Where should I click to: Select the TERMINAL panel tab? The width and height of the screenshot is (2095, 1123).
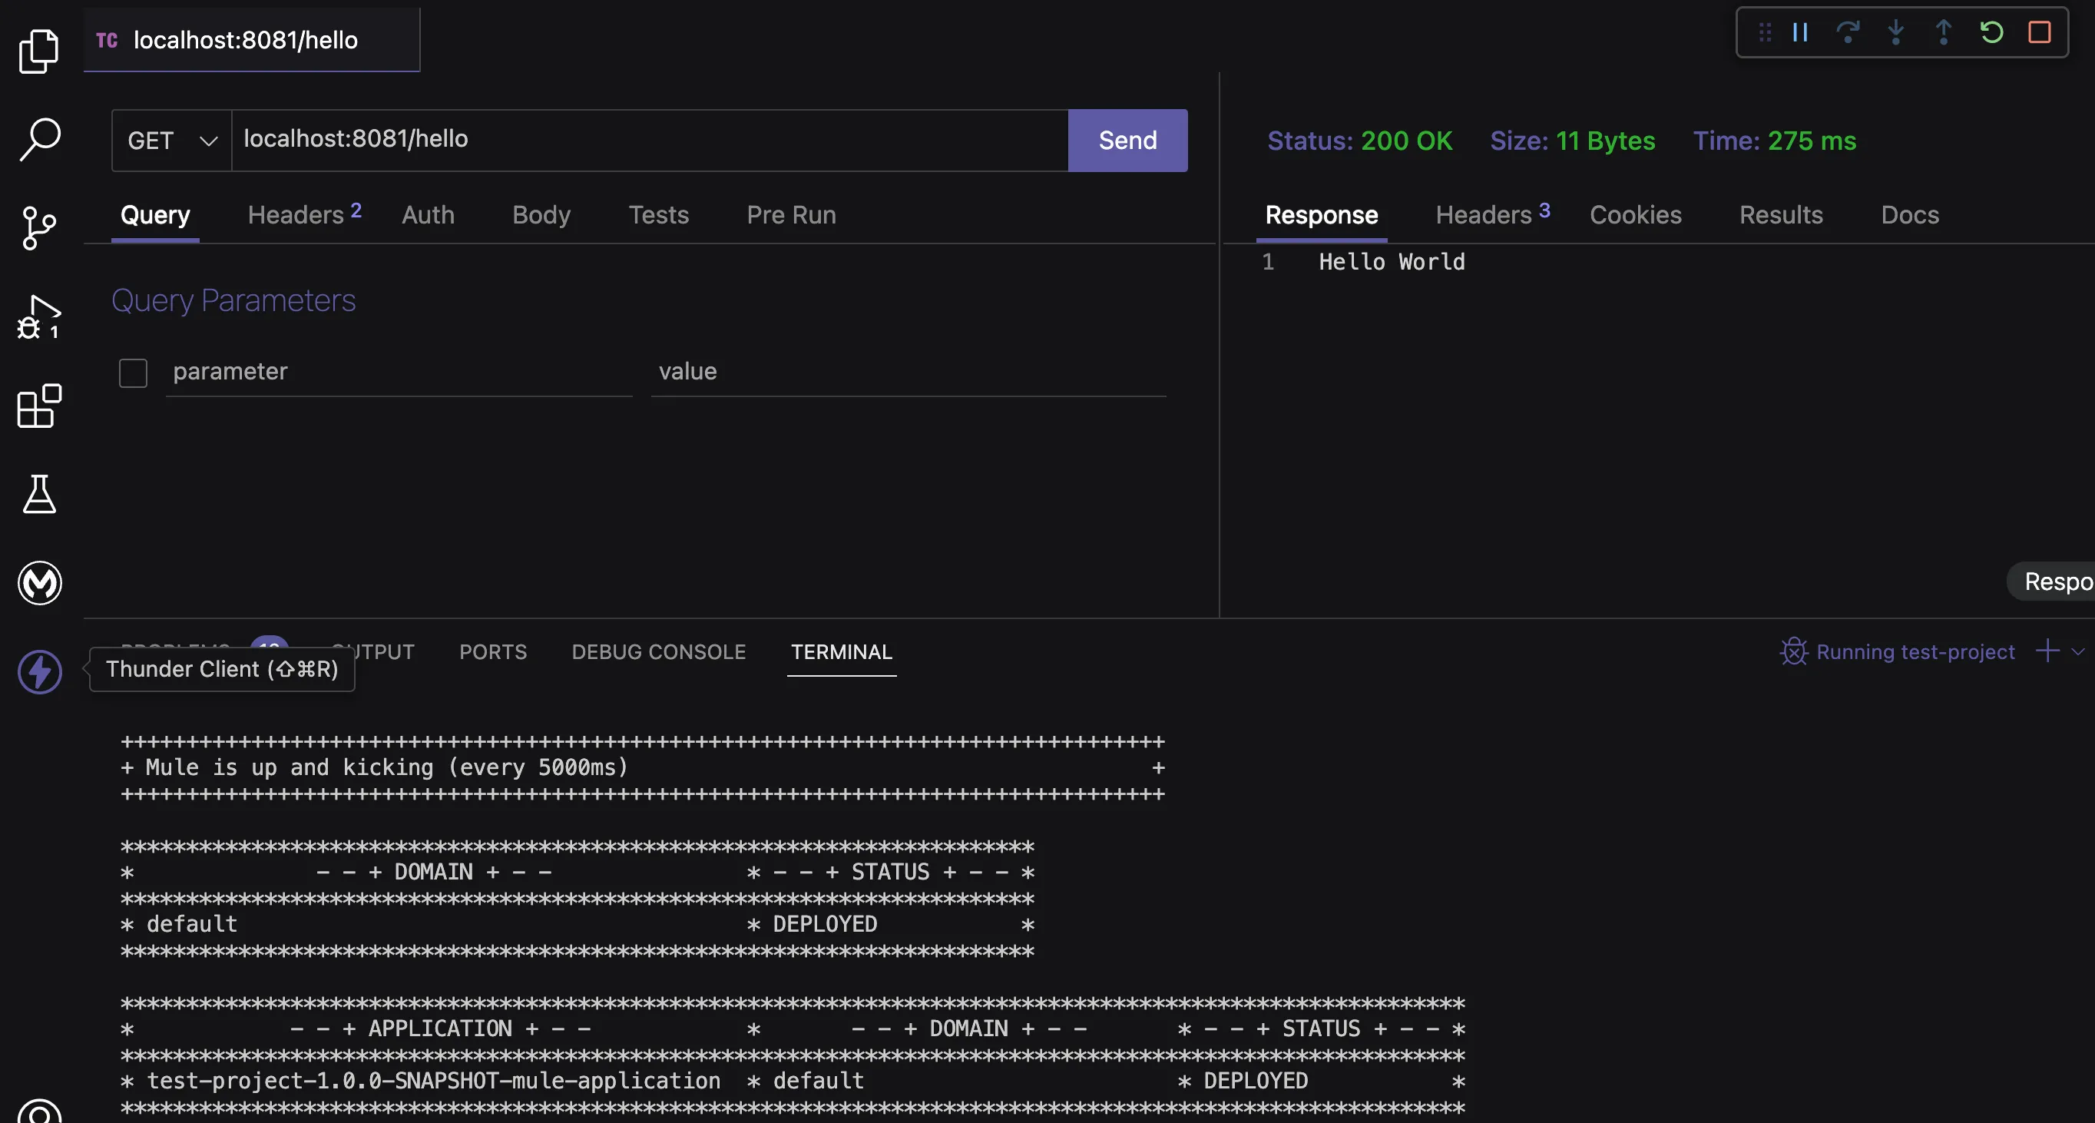coord(841,652)
